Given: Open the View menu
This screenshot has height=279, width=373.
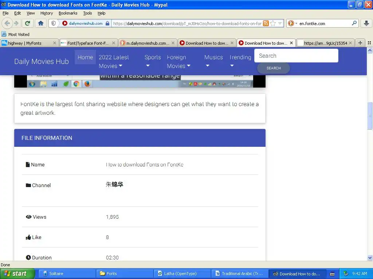Looking at the screenshot, I should (31, 13).
